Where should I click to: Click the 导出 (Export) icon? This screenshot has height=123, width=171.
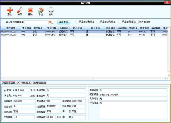click(x=41, y=10)
